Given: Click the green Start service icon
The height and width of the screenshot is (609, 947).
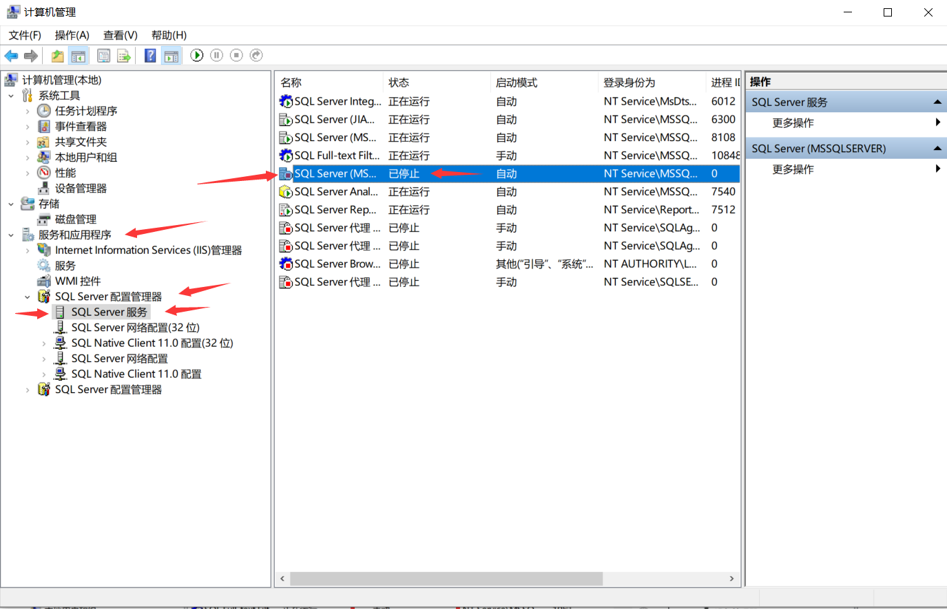Looking at the screenshot, I should pyautogui.click(x=197, y=55).
